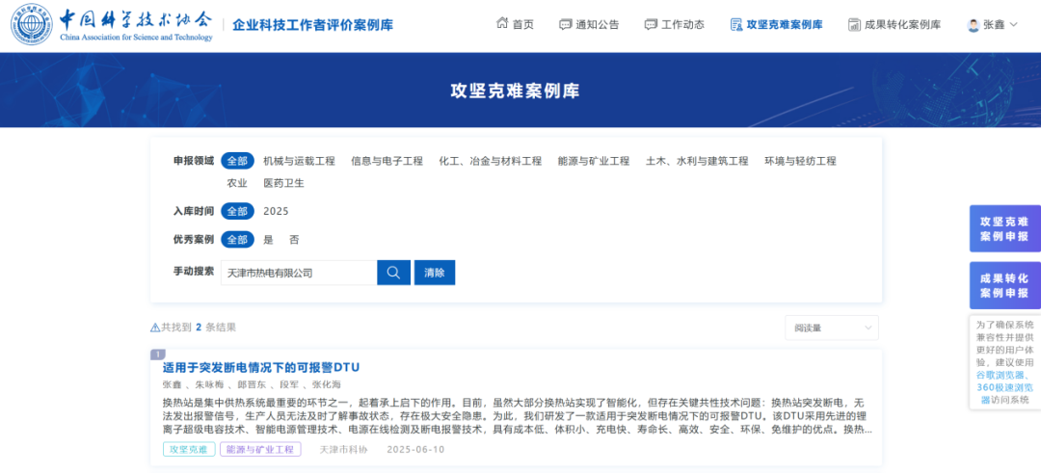Expand the 张鑫 user menu arrow
The image size is (1041, 473).
click(x=1013, y=25)
